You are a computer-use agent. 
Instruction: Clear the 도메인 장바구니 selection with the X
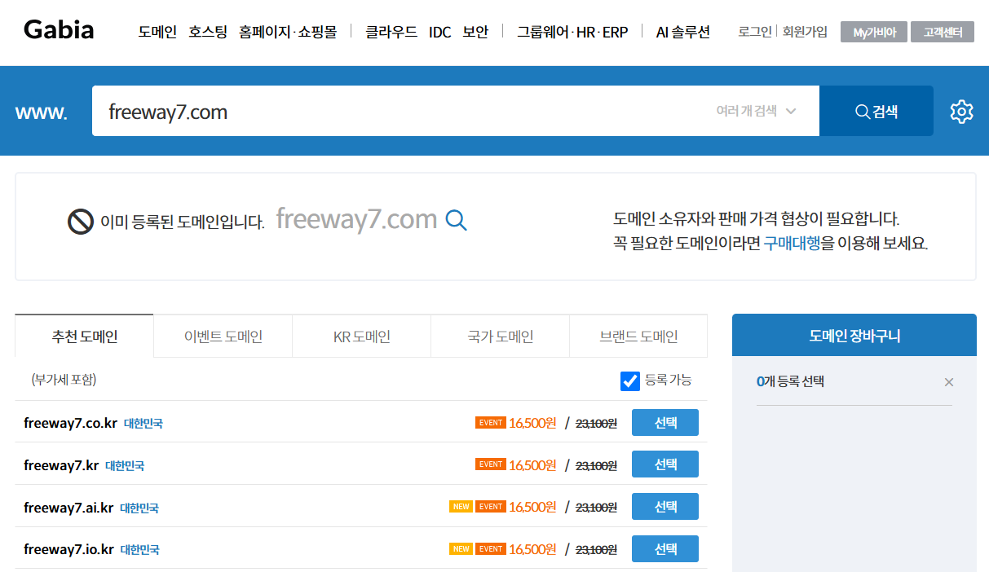coord(948,381)
